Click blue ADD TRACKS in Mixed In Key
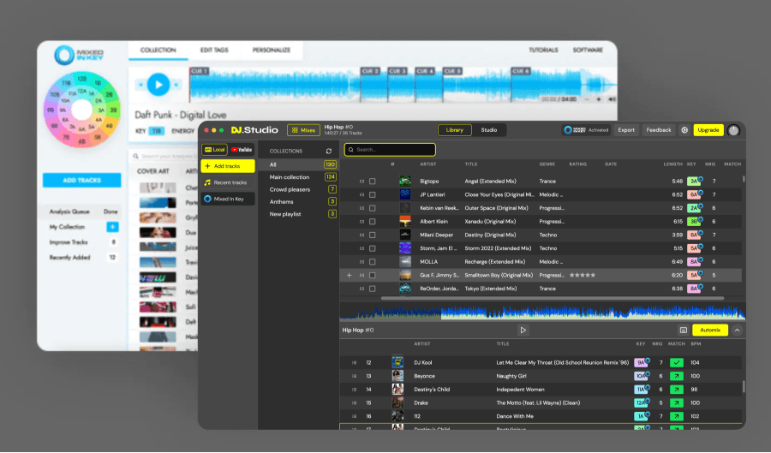771x453 pixels. pos(81,181)
